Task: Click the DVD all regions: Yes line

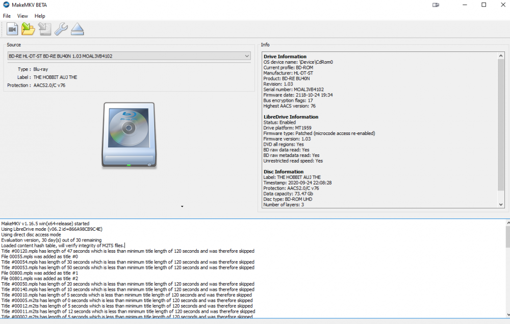Action: pyautogui.click(x=284, y=145)
